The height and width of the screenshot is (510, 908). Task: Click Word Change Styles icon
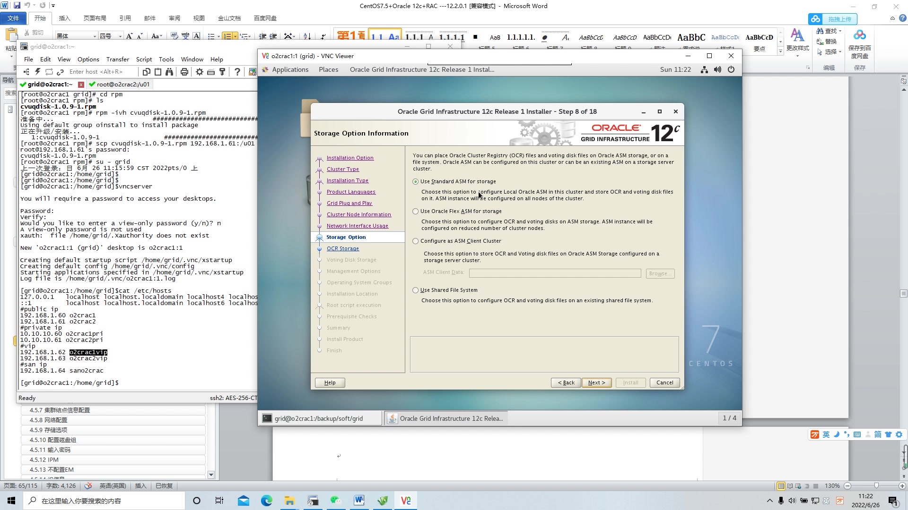tap(797, 36)
